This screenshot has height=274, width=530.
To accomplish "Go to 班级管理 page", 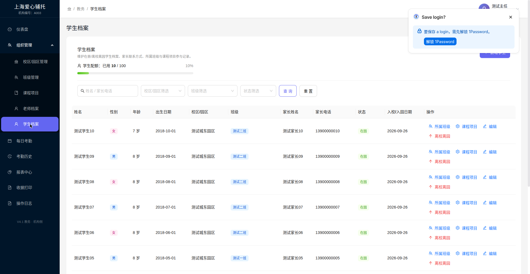I will click(30, 77).
